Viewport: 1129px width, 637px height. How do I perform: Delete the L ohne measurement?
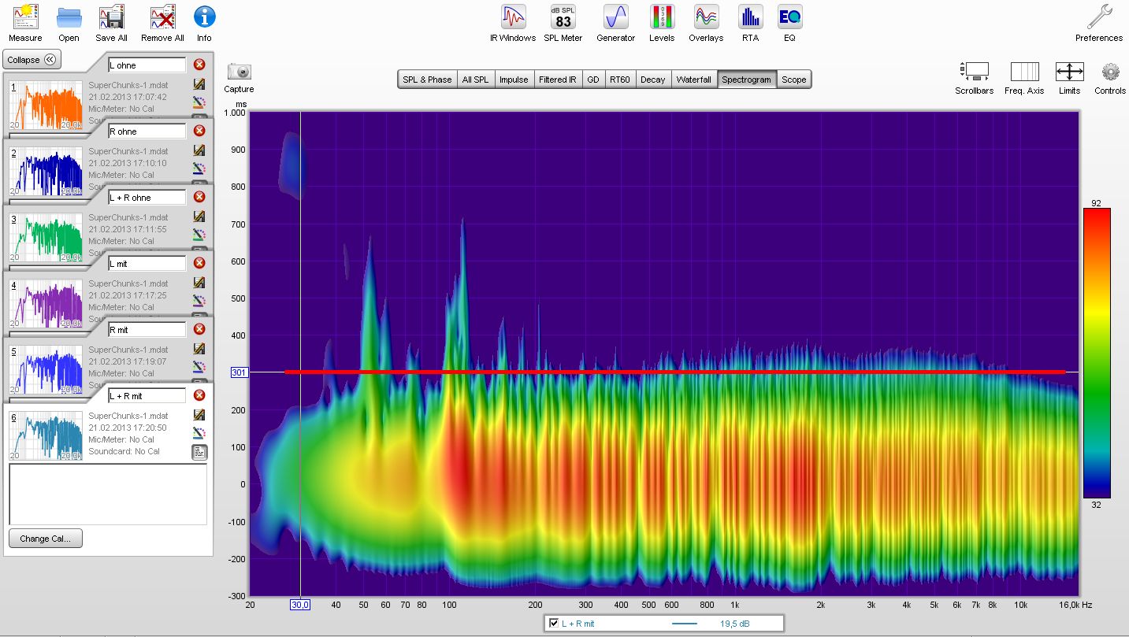(x=199, y=65)
